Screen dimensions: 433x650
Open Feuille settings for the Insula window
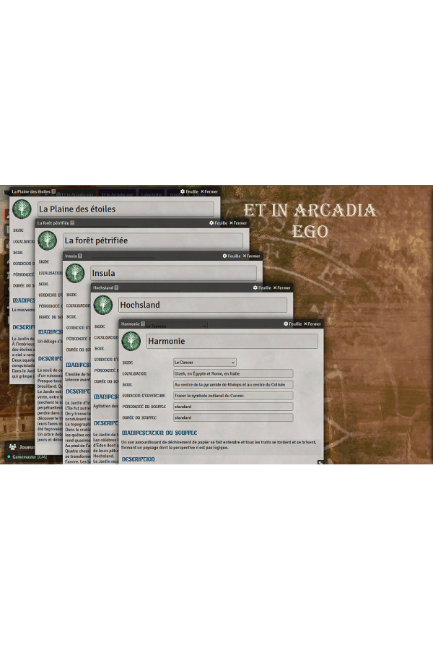point(232,256)
